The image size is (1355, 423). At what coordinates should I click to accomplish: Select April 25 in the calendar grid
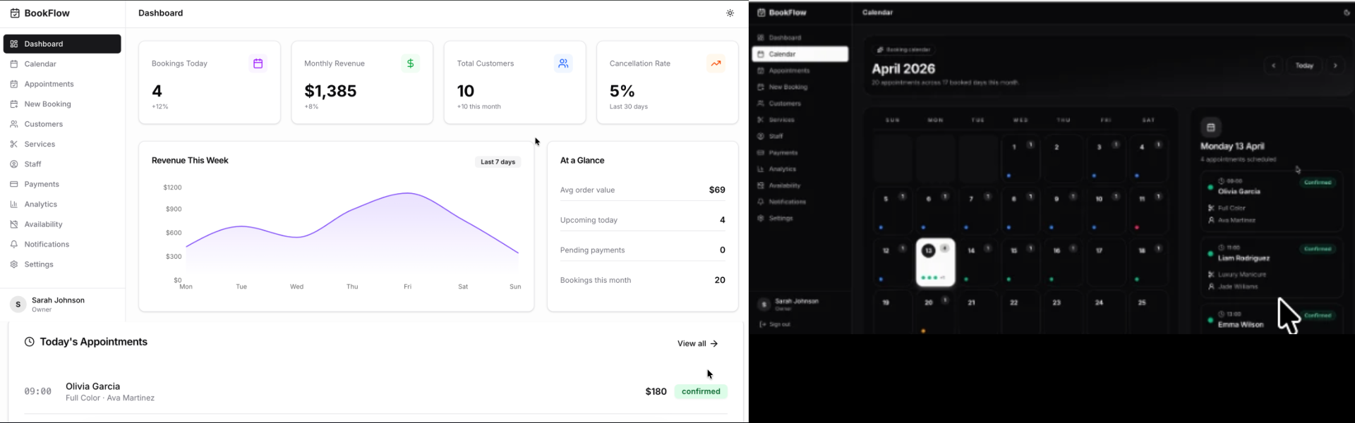1149,312
